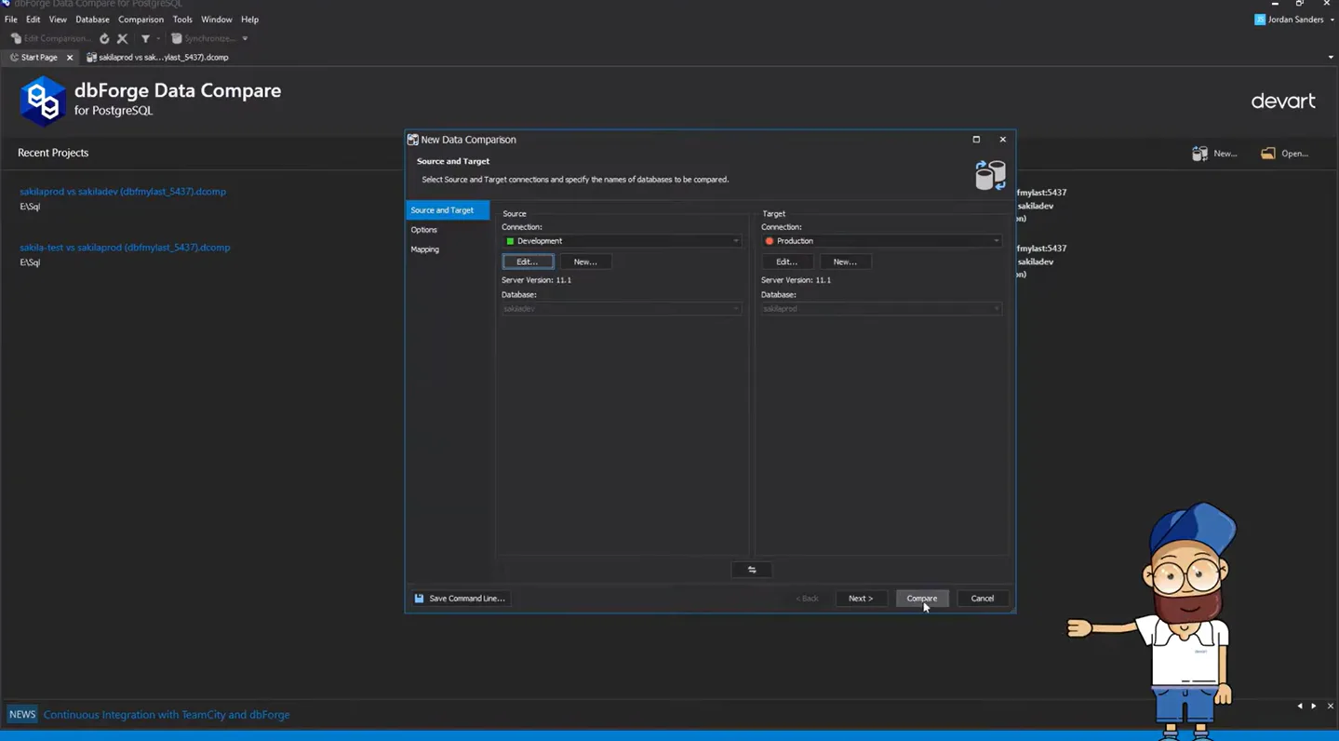Click the New Data Comparison title icon

tap(413, 140)
